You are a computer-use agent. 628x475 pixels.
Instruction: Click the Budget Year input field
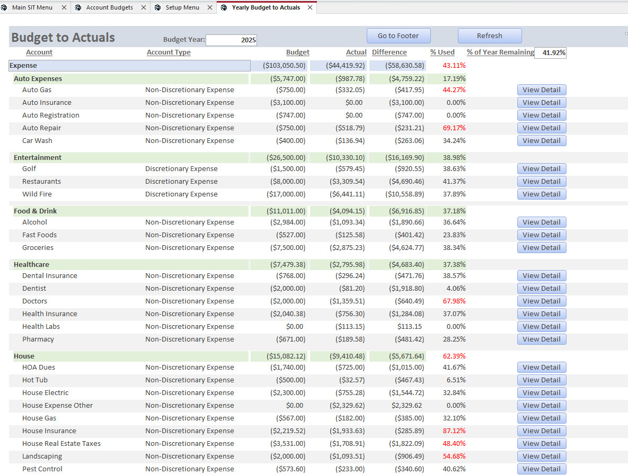tap(231, 40)
